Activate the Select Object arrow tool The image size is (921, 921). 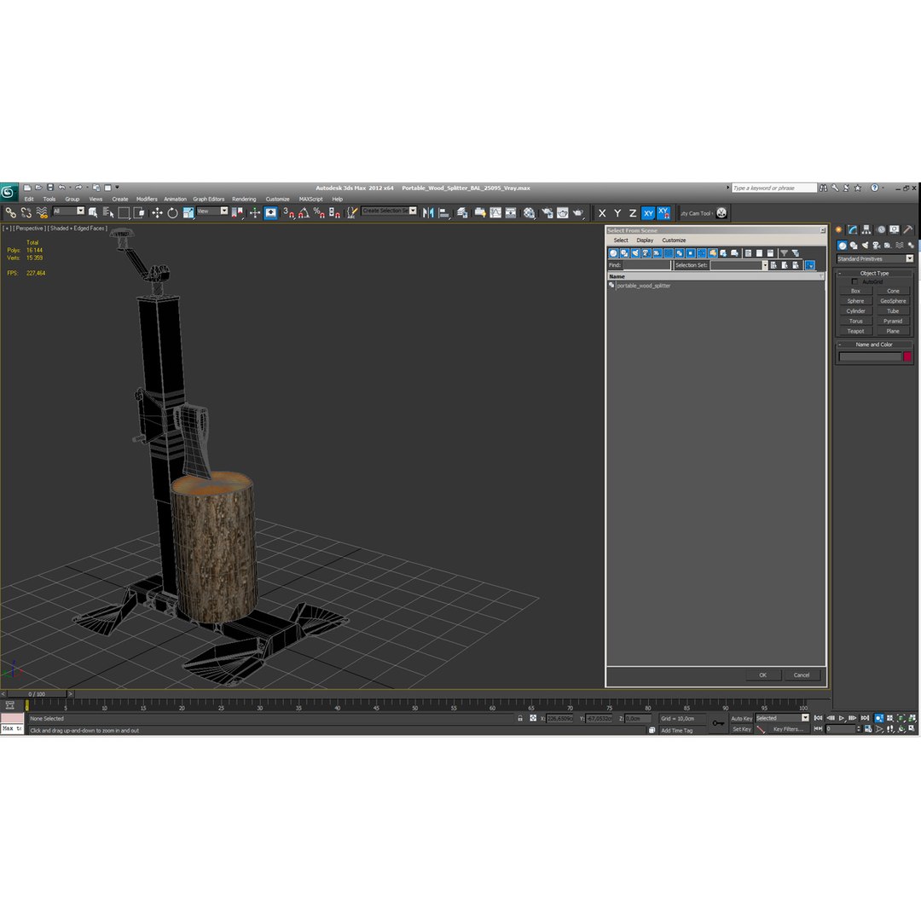pyautogui.click(x=93, y=212)
